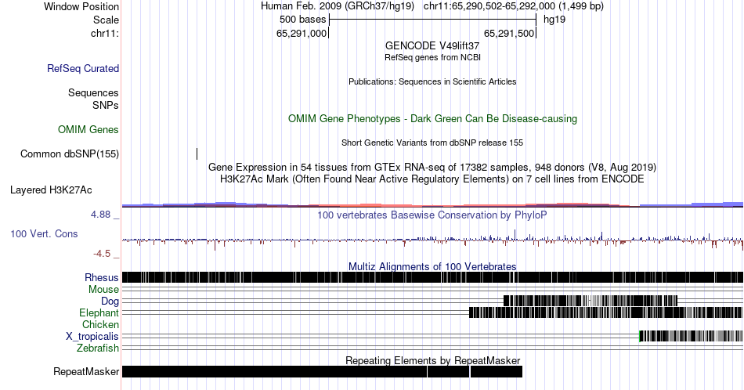Click the Layered H3K27Ac track label

pyautogui.click(x=51, y=190)
